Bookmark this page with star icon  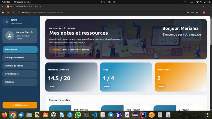197,12
